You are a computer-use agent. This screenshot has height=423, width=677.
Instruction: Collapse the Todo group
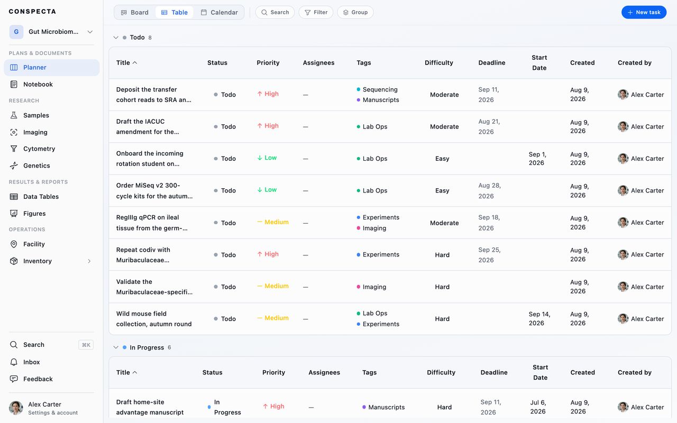click(x=116, y=38)
